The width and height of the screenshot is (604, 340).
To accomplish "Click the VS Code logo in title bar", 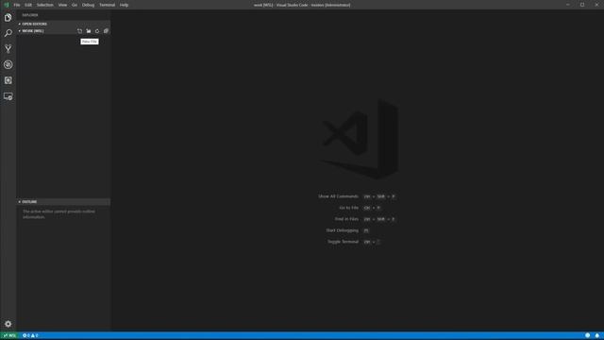I will click(7, 5).
